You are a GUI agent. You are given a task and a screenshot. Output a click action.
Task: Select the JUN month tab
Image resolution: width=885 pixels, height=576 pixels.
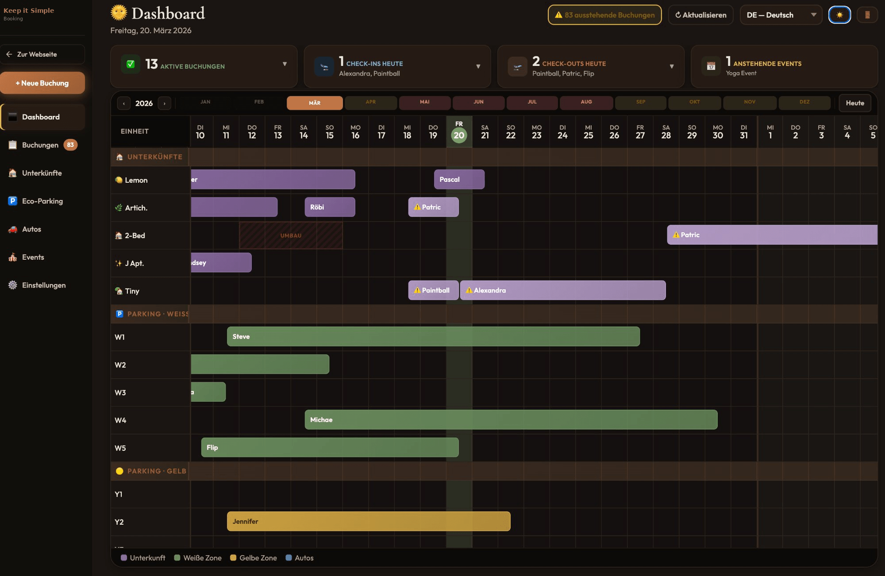(x=478, y=102)
